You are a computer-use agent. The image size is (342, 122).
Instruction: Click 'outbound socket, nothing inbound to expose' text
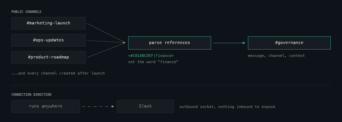pos(227,107)
